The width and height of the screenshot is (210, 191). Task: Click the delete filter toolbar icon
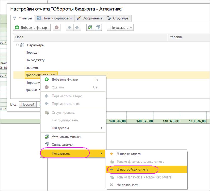pos(57,28)
